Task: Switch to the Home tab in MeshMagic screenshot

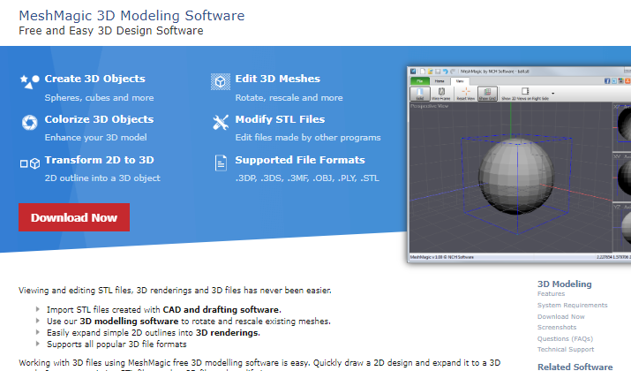Action: [439, 81]
